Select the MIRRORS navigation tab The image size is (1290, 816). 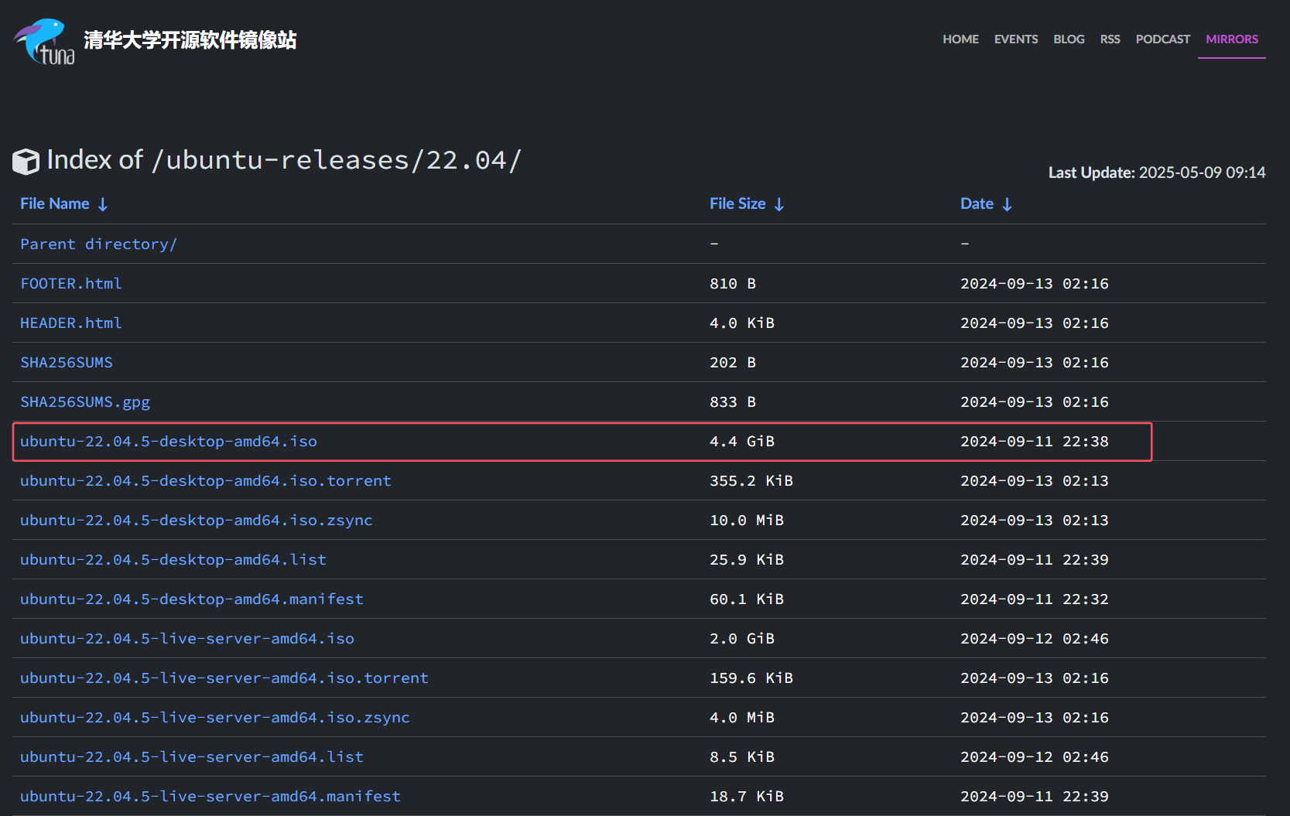pyautogui.click(x=1232, y=39)
